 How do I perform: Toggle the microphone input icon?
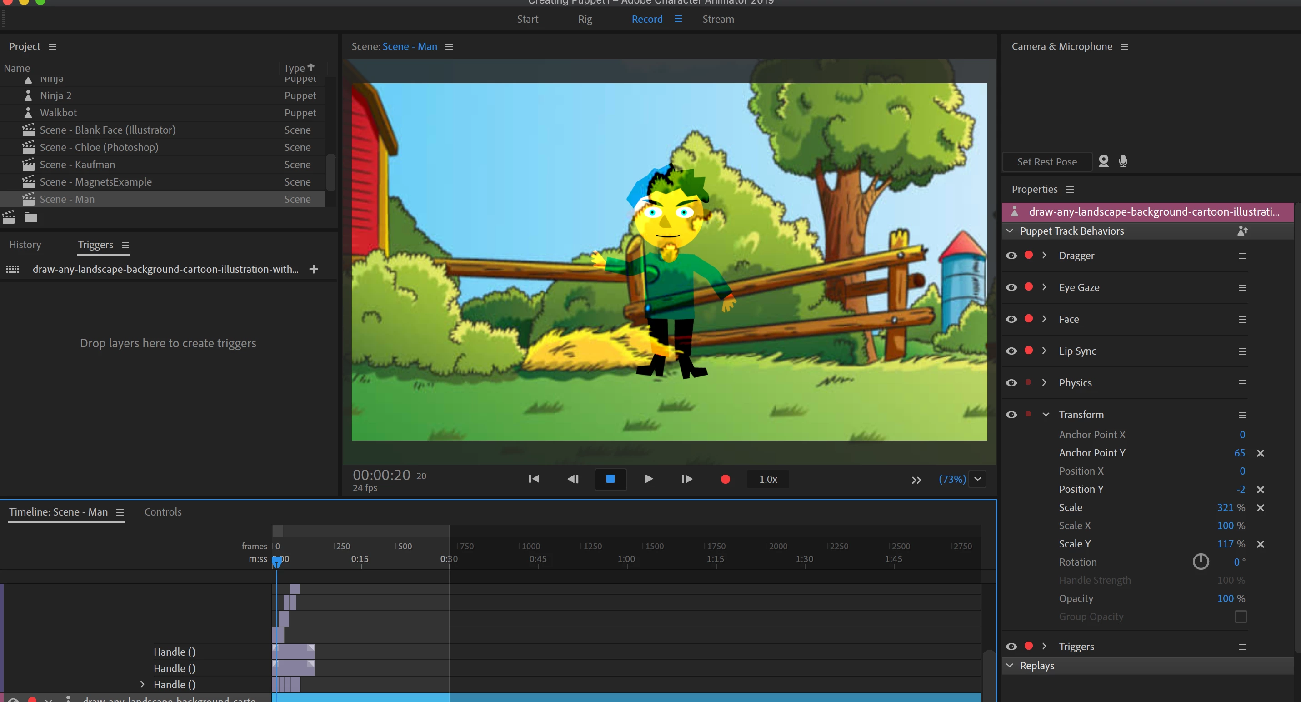coord(1123,161)
